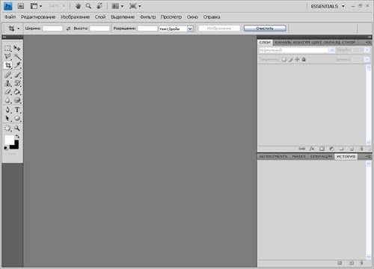Viewport: 374px width, 269px height.
Task: Select the Clone Stamp tool
Action: (8, 83)
